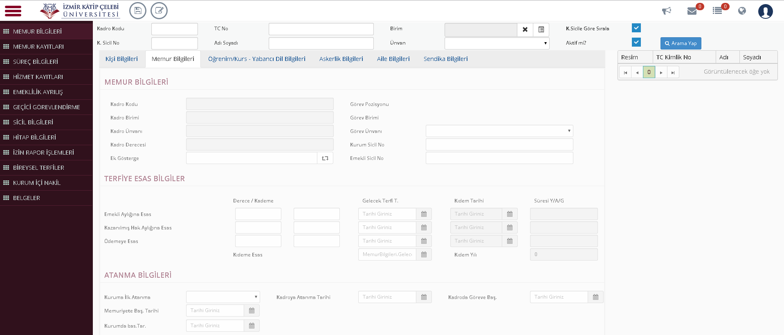Focus the Adı Soyadı search field
784x335 pixels.
321,43
